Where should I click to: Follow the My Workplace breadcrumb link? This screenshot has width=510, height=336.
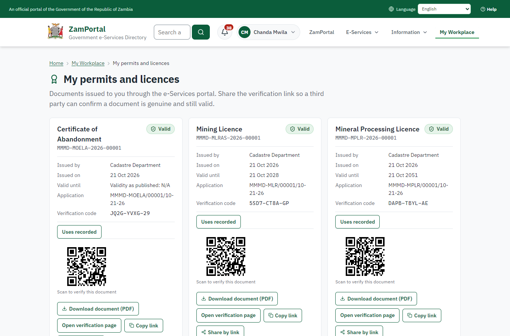[88, 63]
